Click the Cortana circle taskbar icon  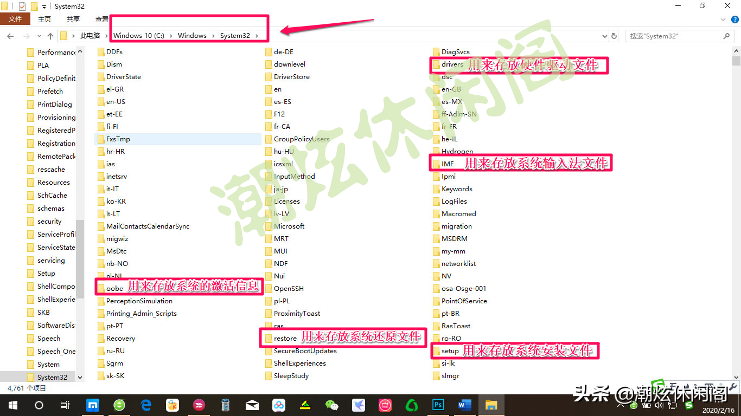tap(39, 405)
